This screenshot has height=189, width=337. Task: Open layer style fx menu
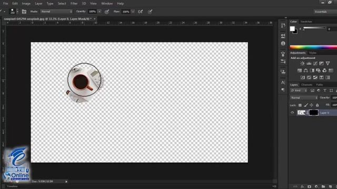point(302,187)
